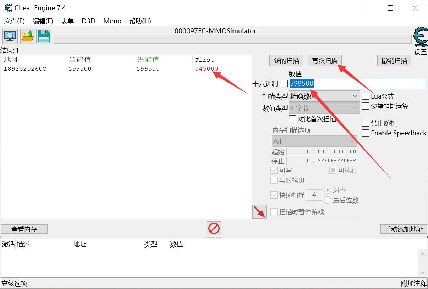428x289 pixels.
Task: Click the 000097FC-MMOSimulator process label
Action: pos(215,31)
